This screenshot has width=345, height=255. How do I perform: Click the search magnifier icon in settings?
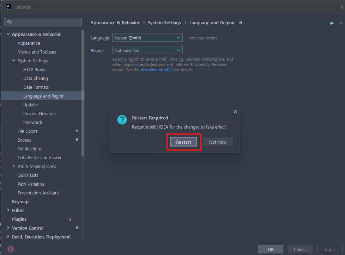pos(10,22)
